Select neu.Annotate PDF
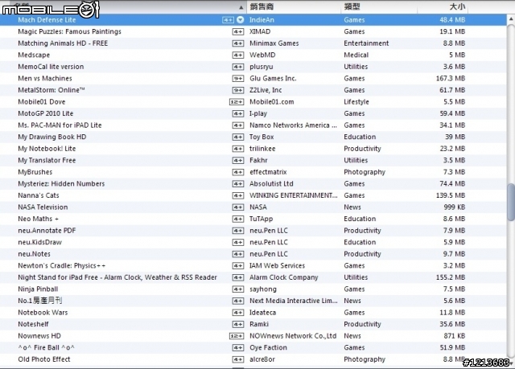 (47, 231)
